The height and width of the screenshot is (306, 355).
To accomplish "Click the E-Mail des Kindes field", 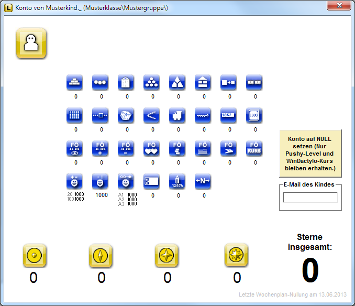I will click(310, 198).
